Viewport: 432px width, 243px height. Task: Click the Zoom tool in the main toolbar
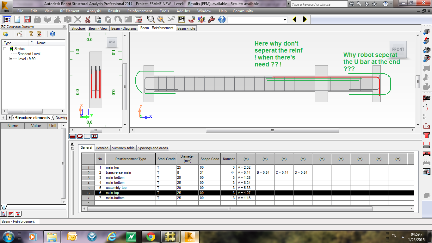click(x=151, y=19)
